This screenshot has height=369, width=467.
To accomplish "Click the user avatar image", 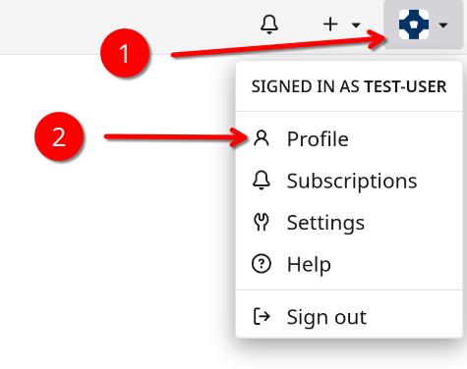I will click(414, 25).
